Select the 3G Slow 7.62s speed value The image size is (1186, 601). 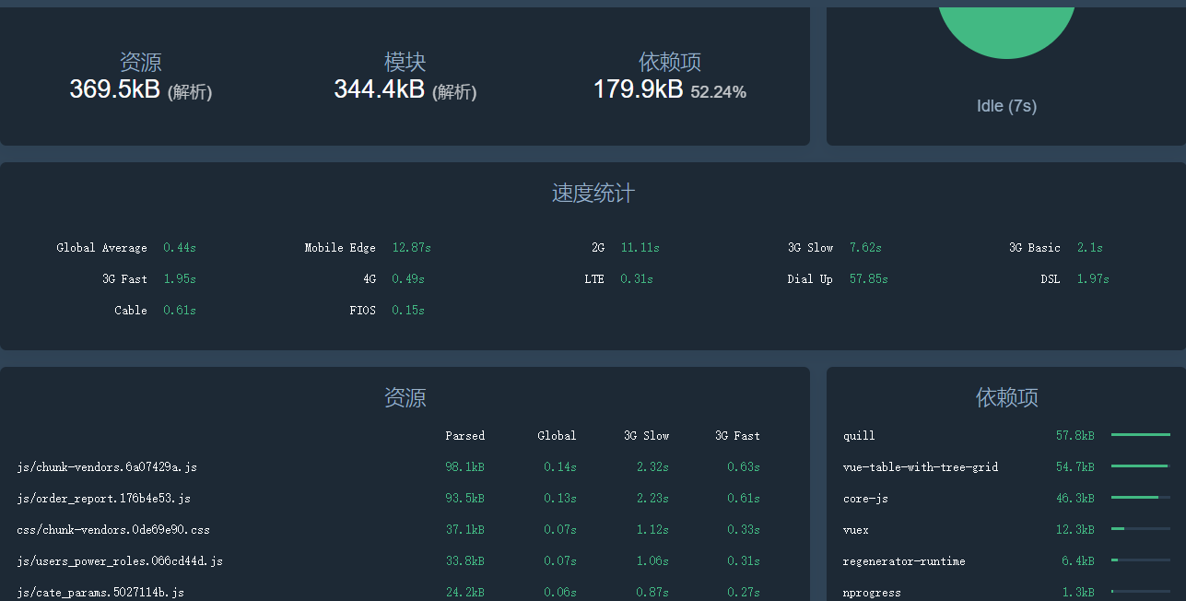(x=865, y=248)
